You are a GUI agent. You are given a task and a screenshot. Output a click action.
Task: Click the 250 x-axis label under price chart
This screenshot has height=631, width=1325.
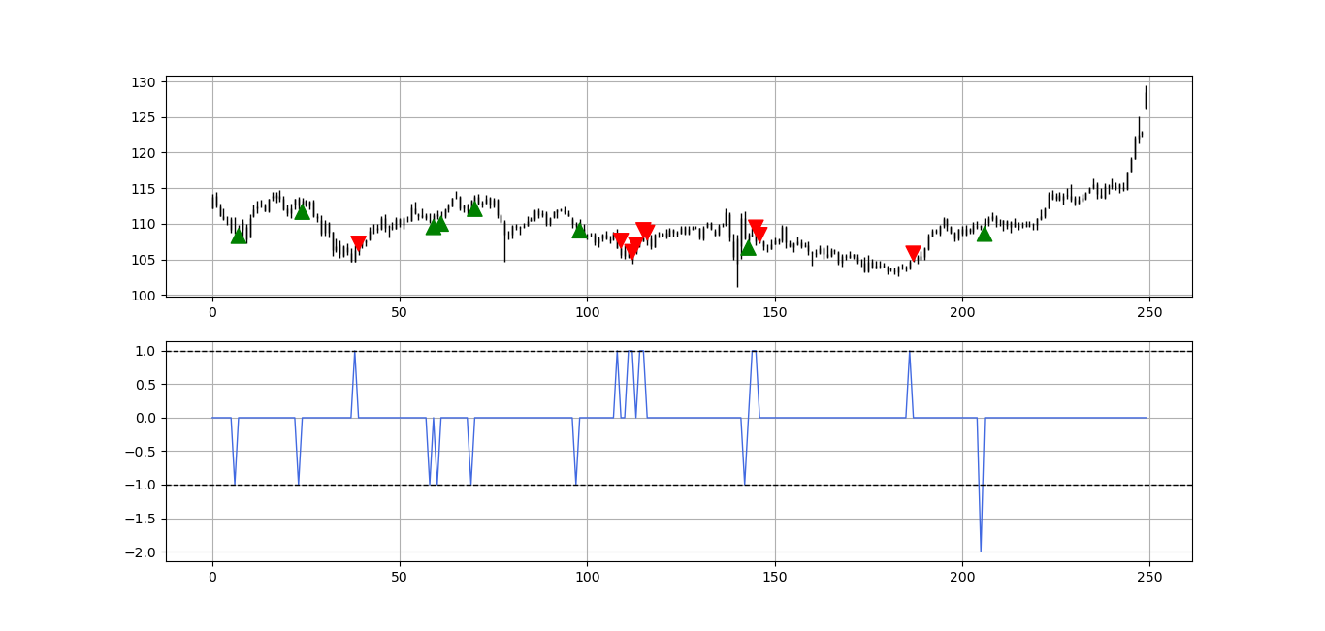1149,313
